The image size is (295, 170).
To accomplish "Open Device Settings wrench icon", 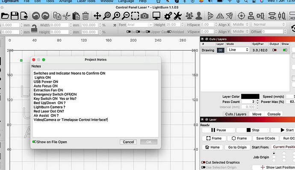I will [177, 16].
